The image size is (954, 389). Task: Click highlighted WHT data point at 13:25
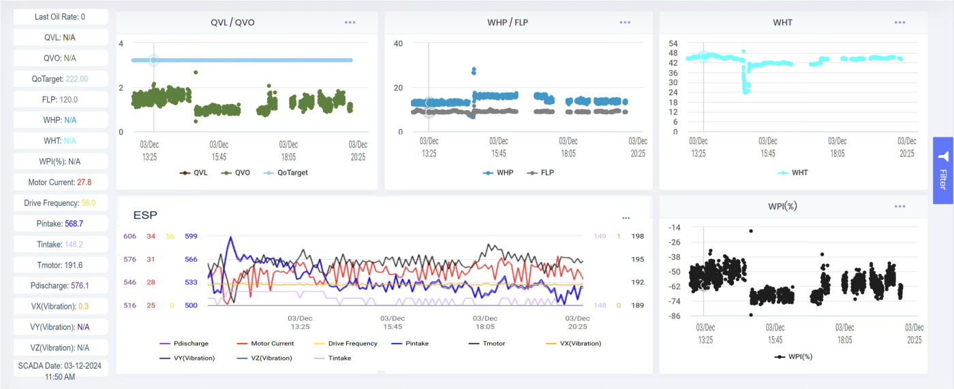pyautogui.click(x=704, y=56)
